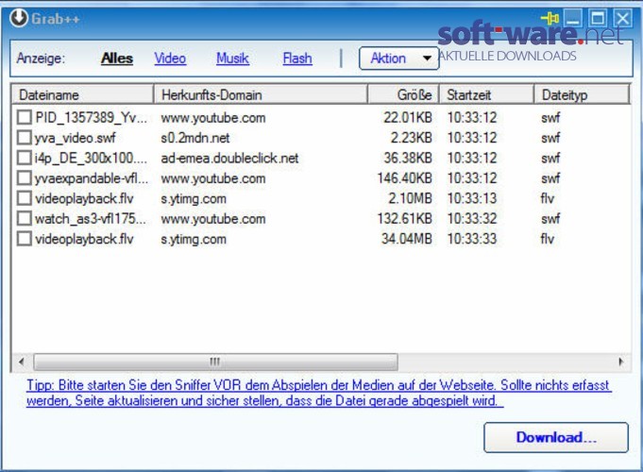
Task: Check the 34.04MB videoplayback.flv checkbox
Action: (25, 239)
